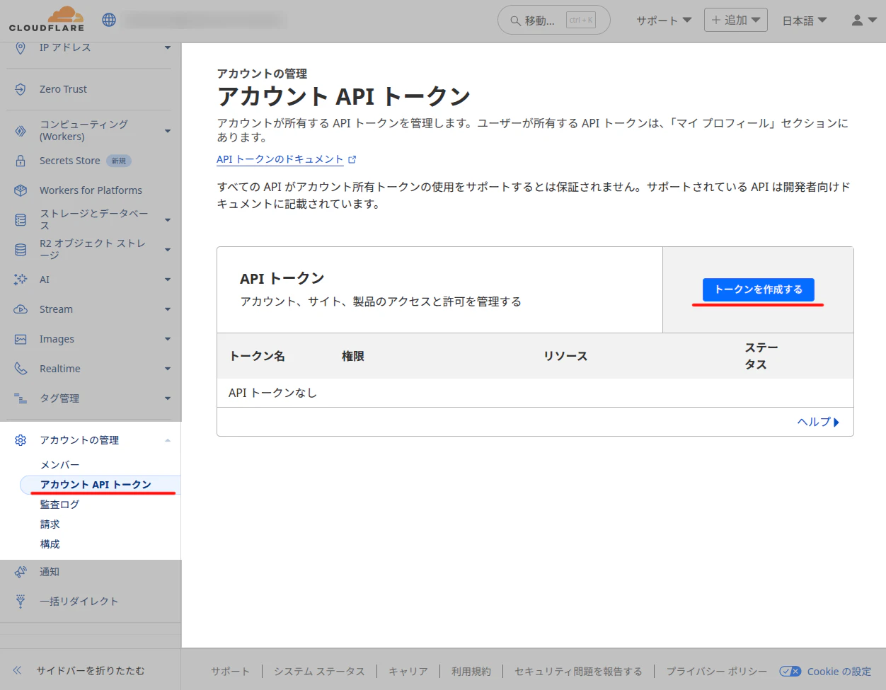Open the サポート menu in header
The image size is (886, 690).
click(x=664, y=21)
